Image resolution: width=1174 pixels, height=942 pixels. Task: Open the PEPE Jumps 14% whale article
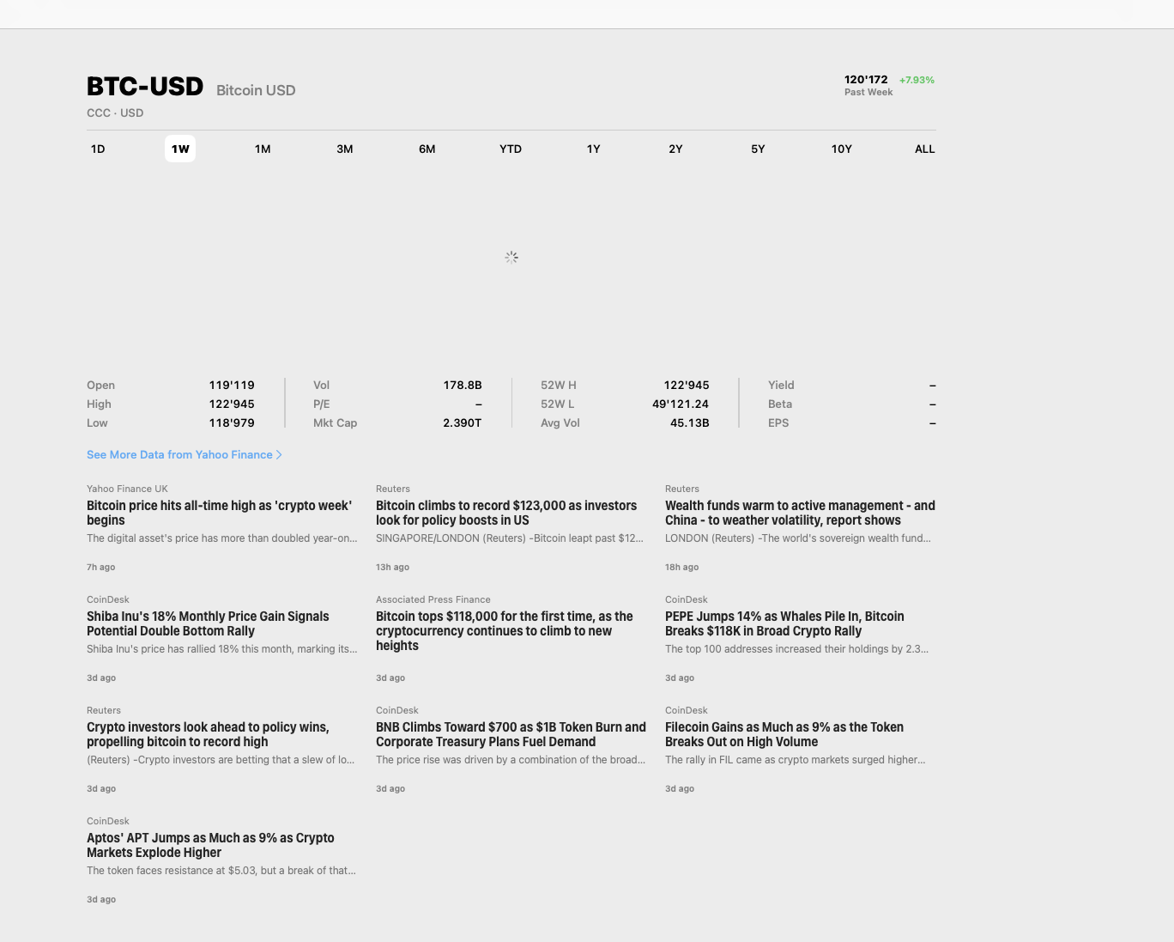click(784, 623)
